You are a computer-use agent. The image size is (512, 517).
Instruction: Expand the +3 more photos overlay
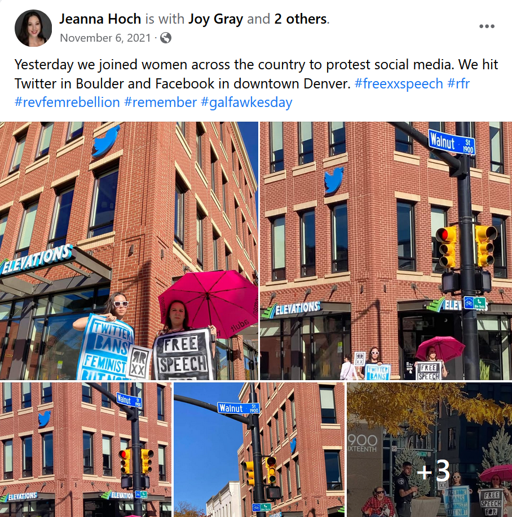click(430, 449)
